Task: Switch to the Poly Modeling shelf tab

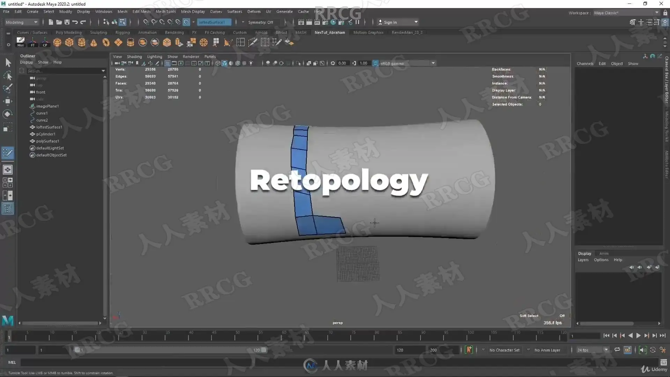Action: [x=68, y=32]
